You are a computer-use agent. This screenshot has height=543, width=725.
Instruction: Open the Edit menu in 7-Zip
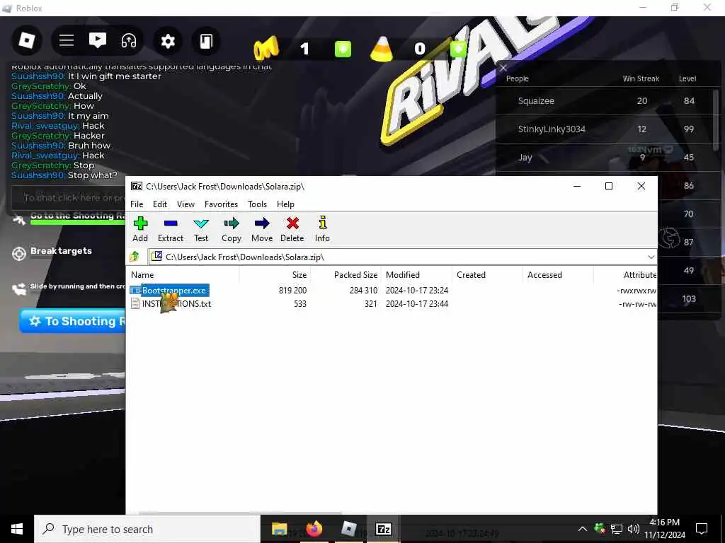(160, 204)
